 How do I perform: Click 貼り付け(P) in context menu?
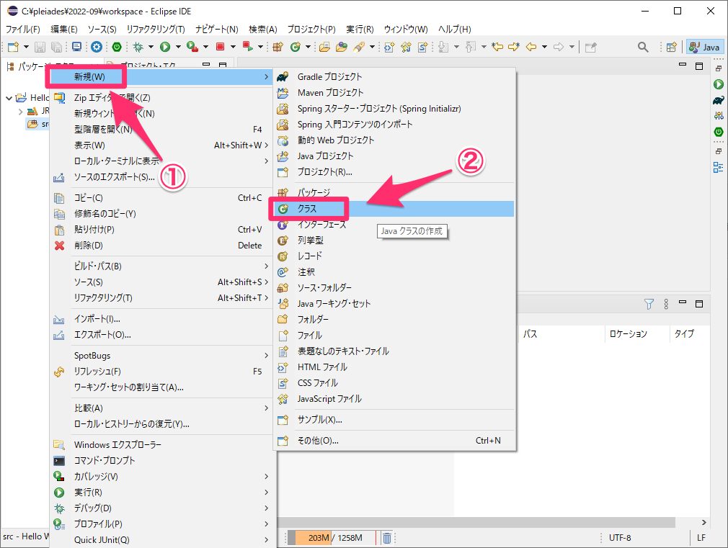click(161, 230)
